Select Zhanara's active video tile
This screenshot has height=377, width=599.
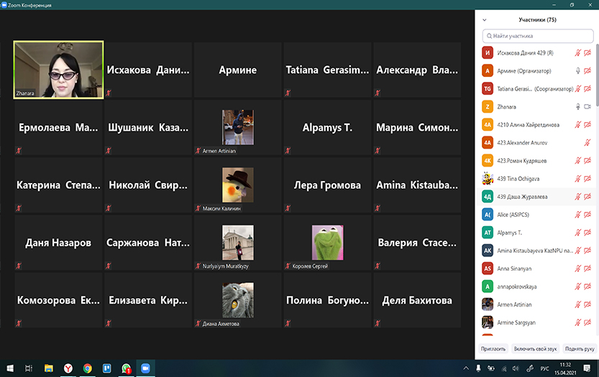click(59, 69)
